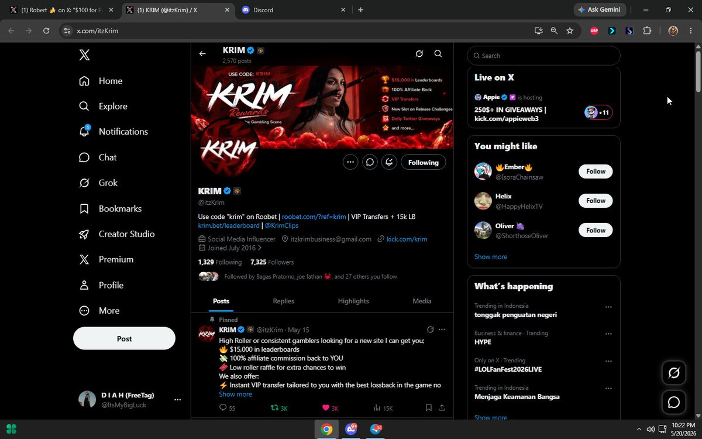This screenshot has width=702, height=439.
Task: Toggle post notifications for KRIM
Action: point(389,162)
